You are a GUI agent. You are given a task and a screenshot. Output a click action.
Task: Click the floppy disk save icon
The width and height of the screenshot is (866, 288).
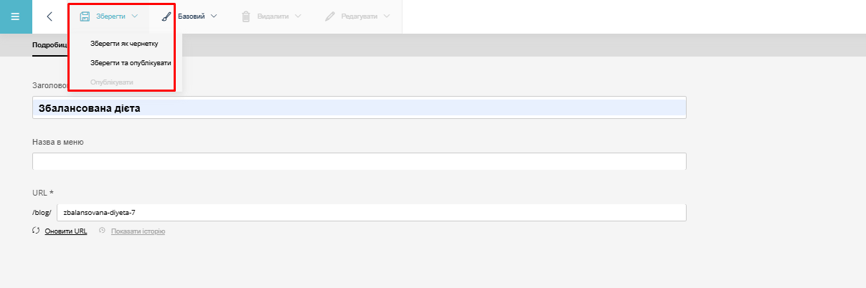click(x=85, y=16)
